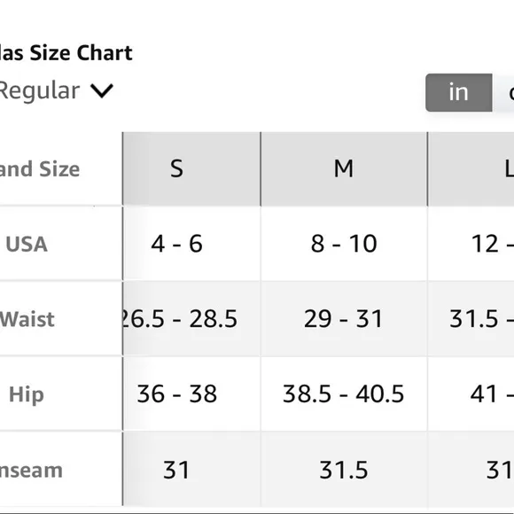Viewport: 514px width, 514px height.
Task: Click the Inseam row label
Action: [31, 470]
